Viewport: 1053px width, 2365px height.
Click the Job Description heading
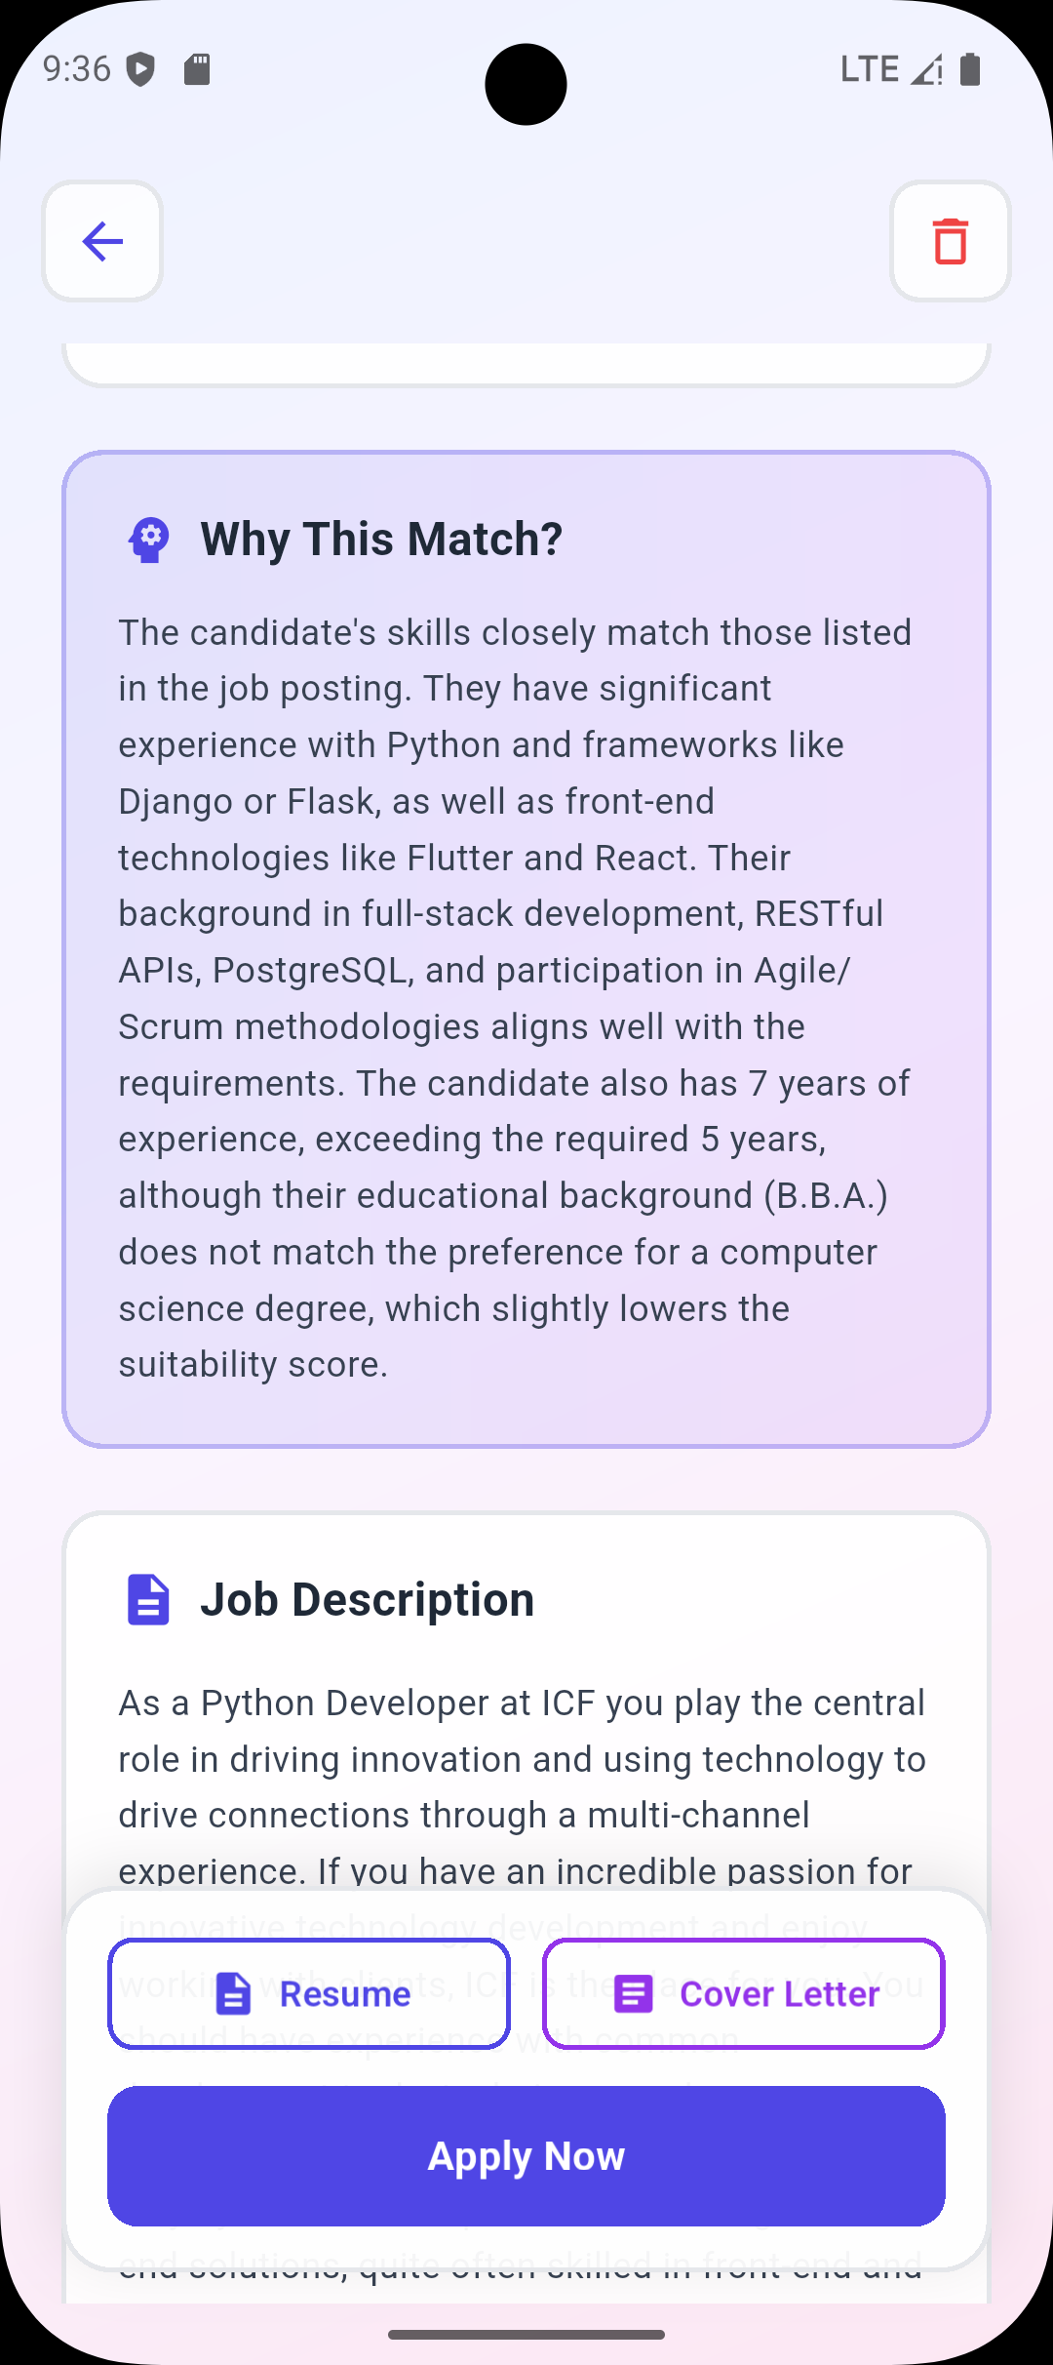[x=367, y=1599]
